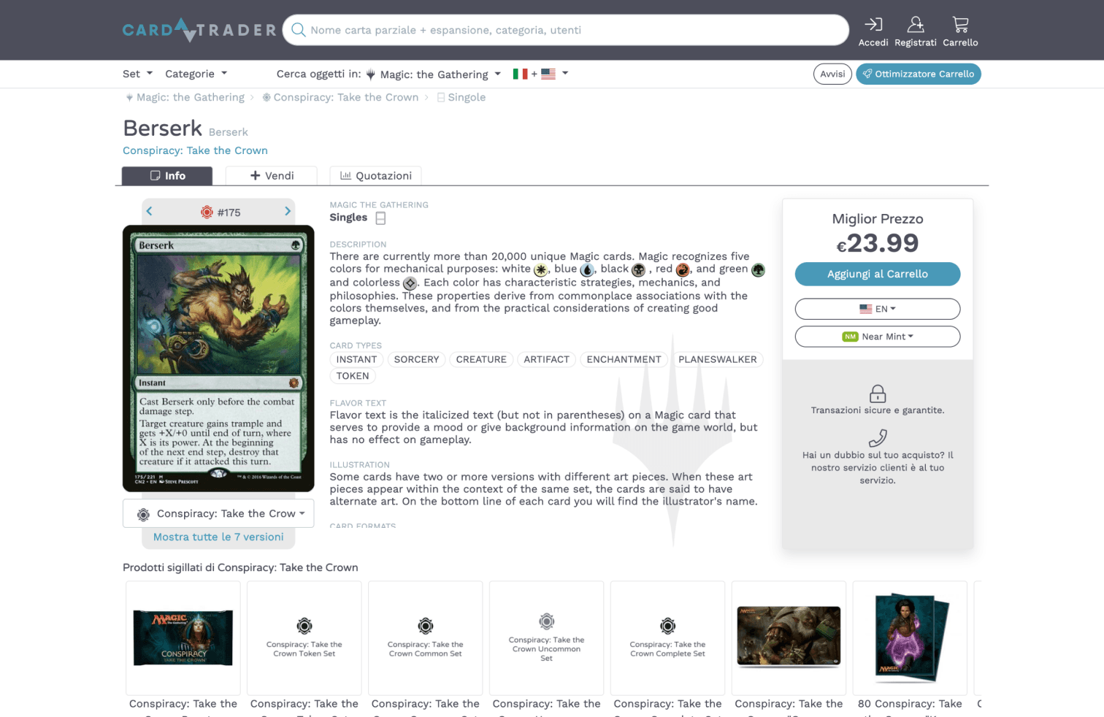Click the white mana symbol
The image size is (1104, 717).
540,270
